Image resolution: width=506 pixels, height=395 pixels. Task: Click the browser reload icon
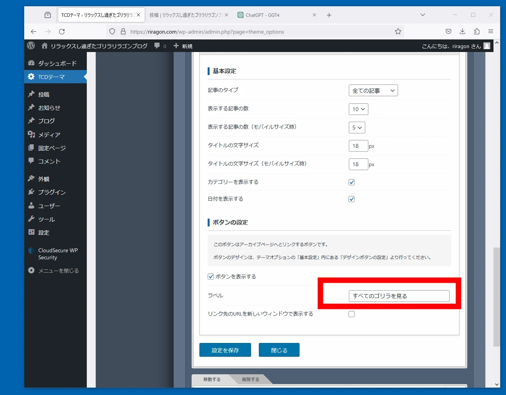(62, 32)
